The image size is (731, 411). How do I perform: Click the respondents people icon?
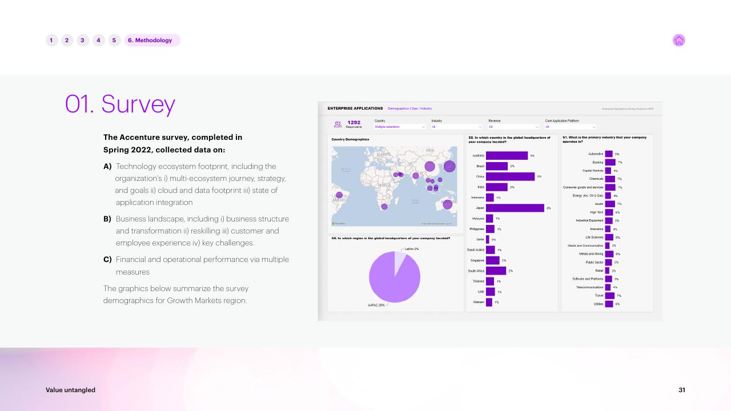point(338,124)
